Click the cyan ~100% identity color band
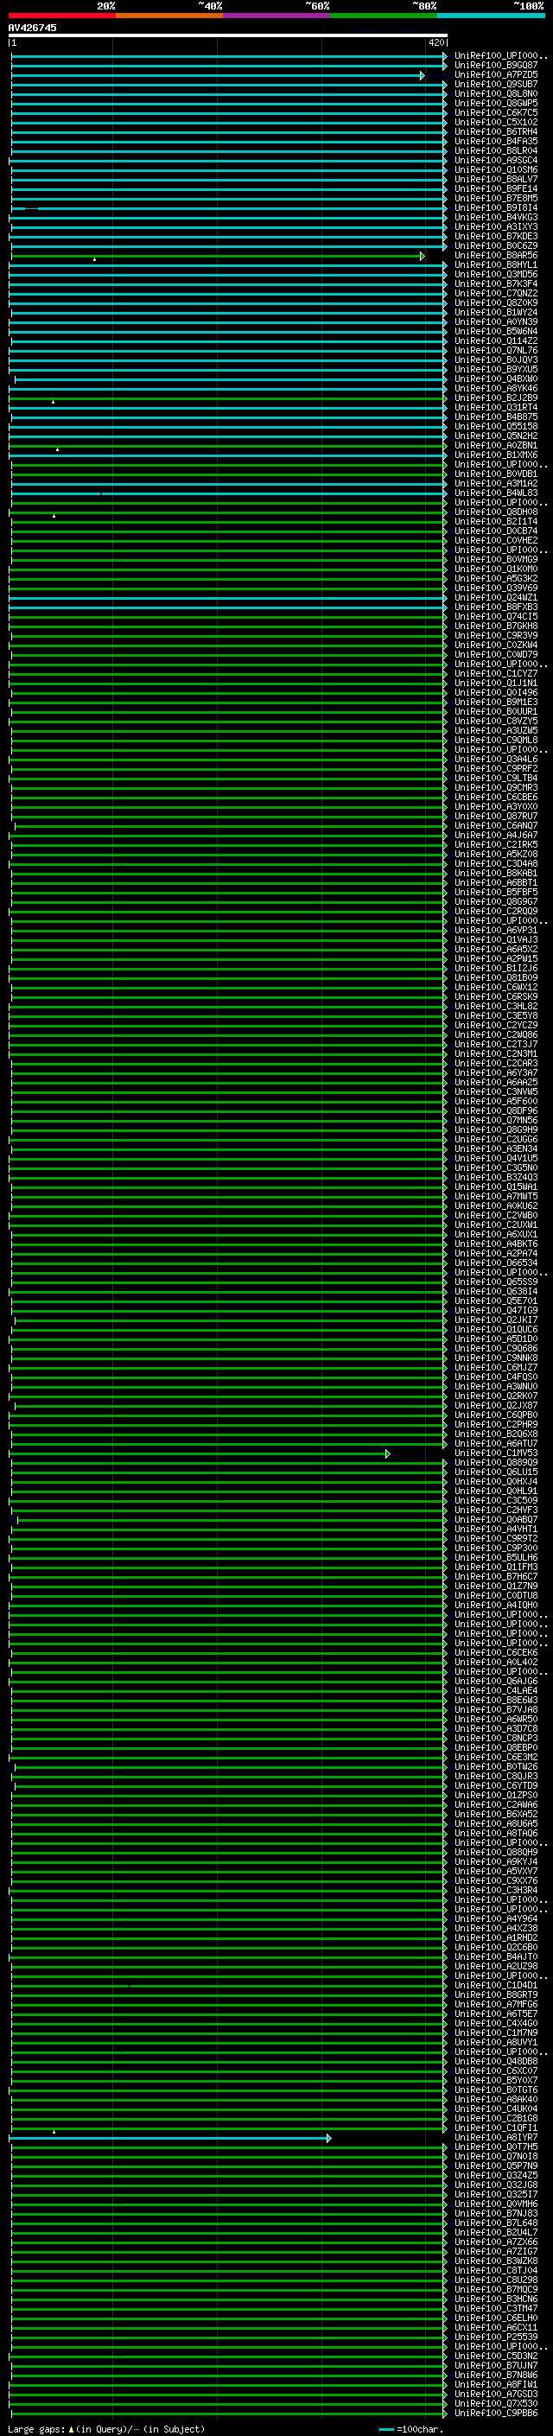The height and width of the screenshot is (2436, 553). click(x=491, y=16)
